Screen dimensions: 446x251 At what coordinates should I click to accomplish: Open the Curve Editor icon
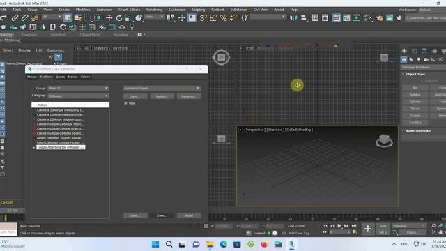coord(346,17)
